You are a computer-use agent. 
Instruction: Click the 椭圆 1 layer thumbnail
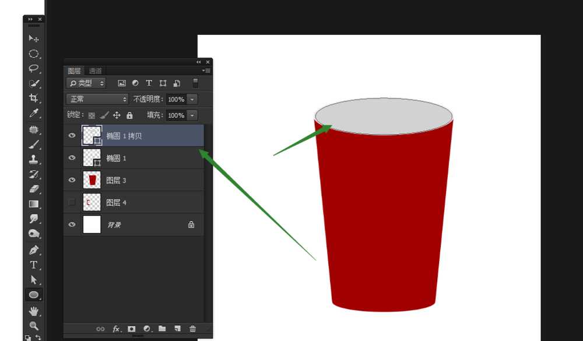[x=92, y=158]
